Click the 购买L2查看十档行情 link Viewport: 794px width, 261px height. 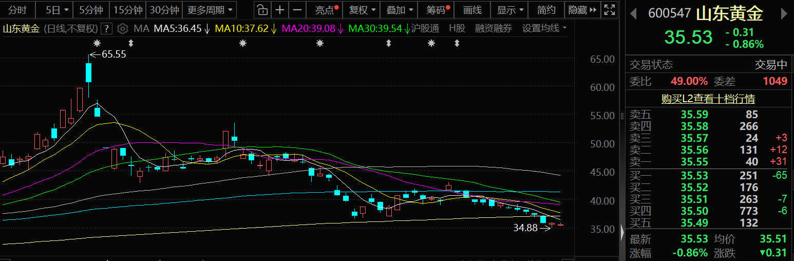coord(708,99)
